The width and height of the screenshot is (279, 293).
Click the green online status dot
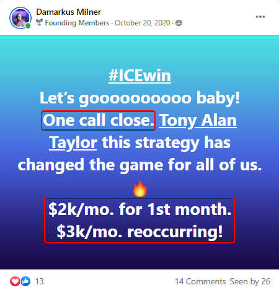tap(28, 26)
